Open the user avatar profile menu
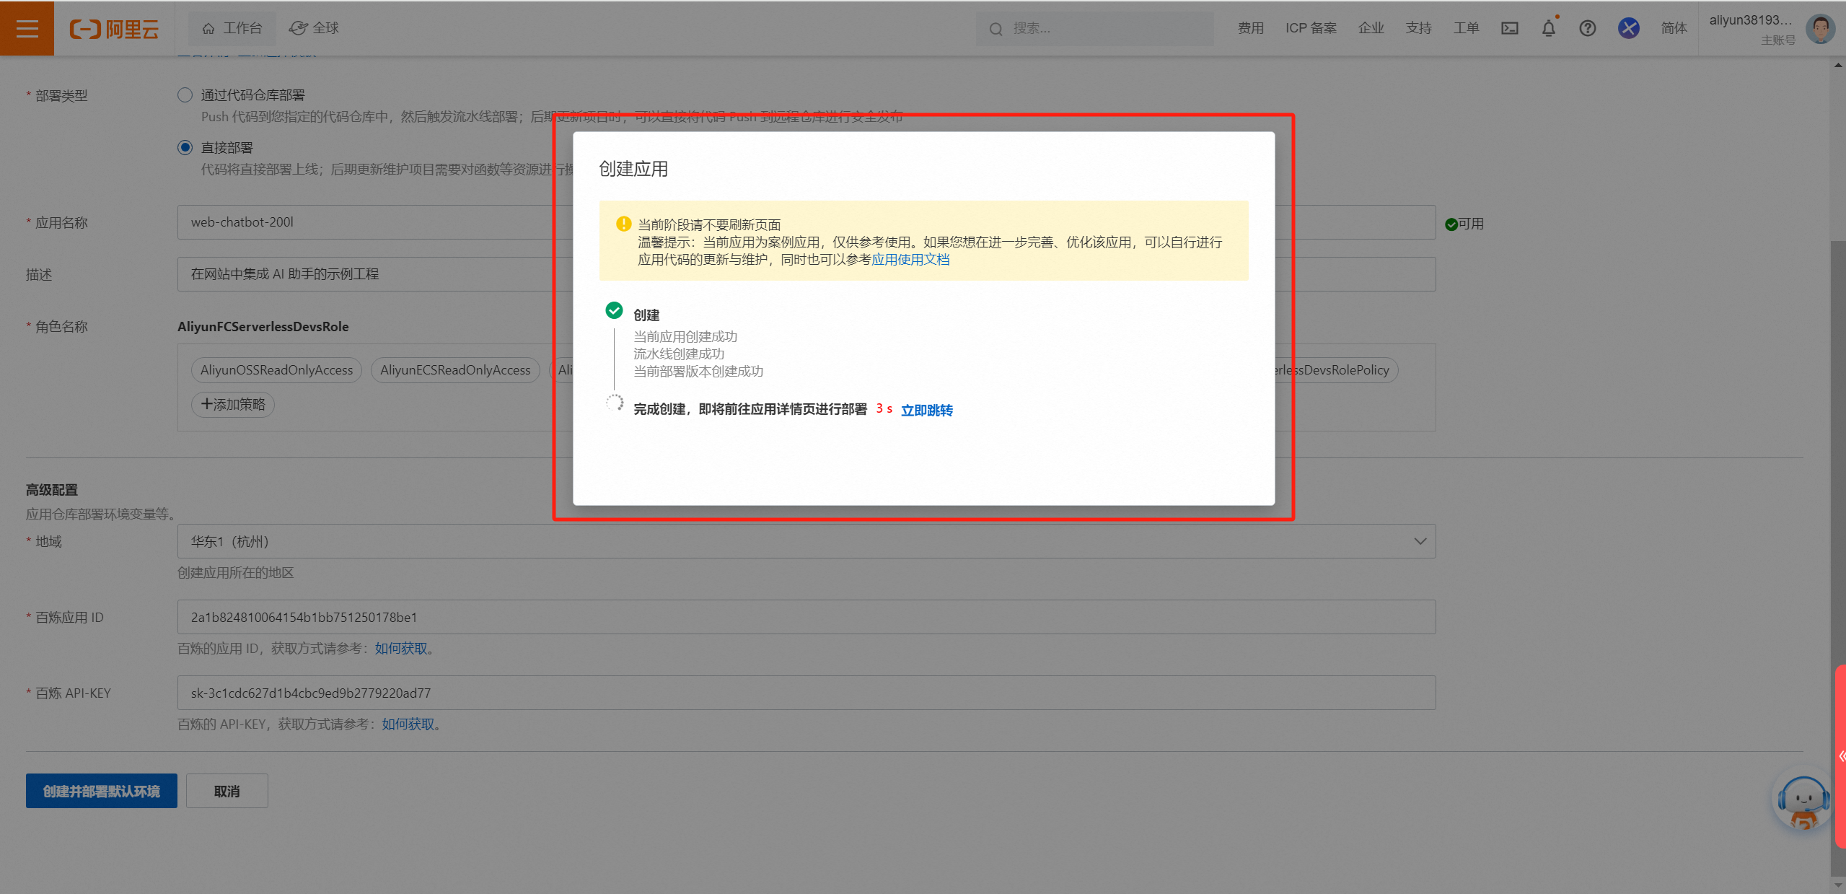1846x894 pixels. click(x=1819, y=29)
